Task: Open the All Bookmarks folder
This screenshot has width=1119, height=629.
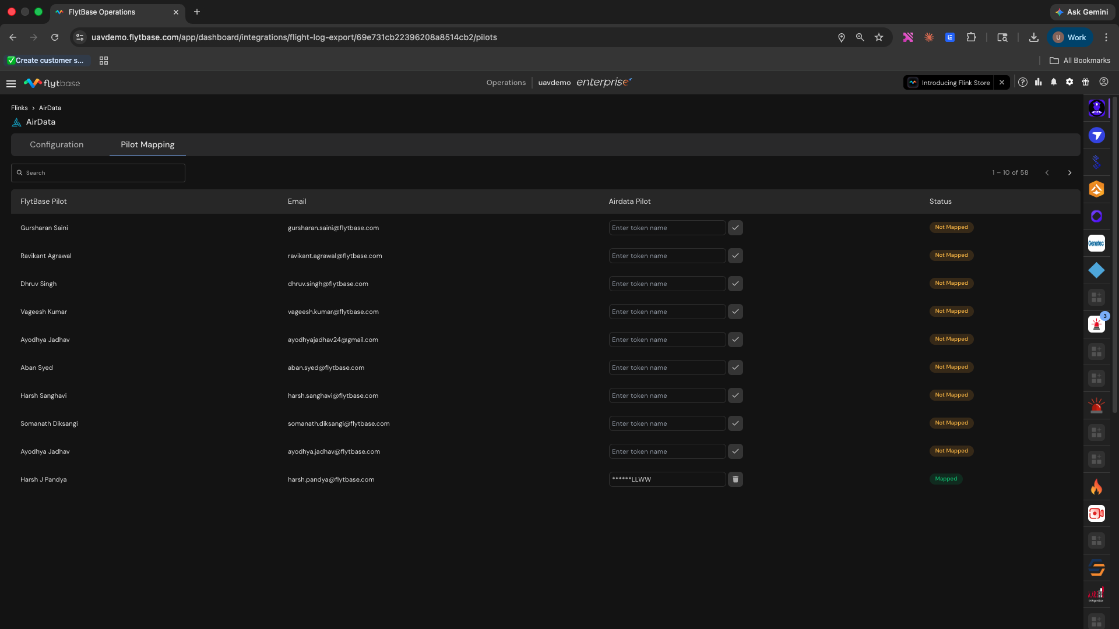Action: (x=1080, y=61)
